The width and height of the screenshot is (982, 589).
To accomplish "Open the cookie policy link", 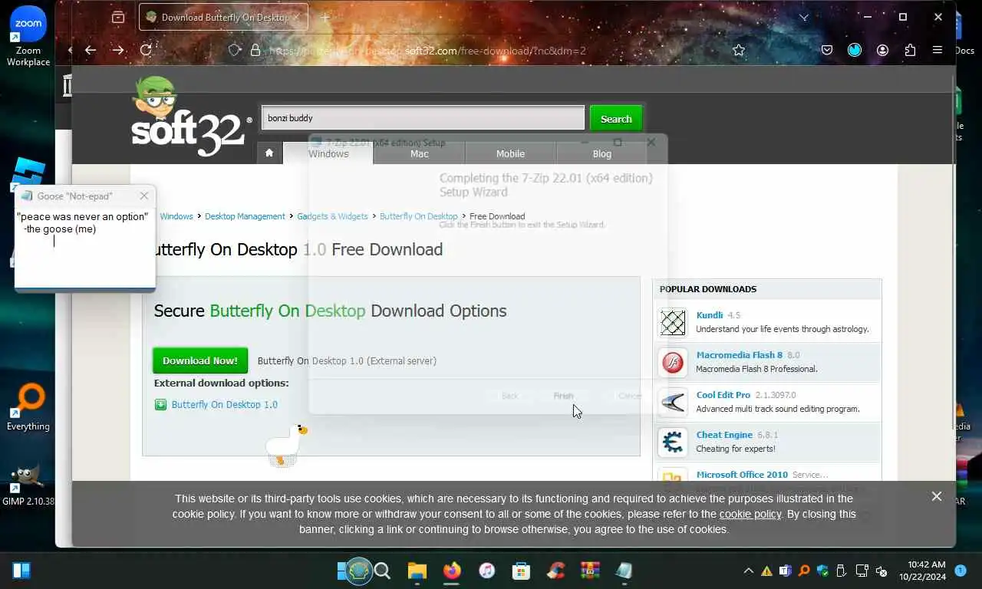I will (750, 514).
